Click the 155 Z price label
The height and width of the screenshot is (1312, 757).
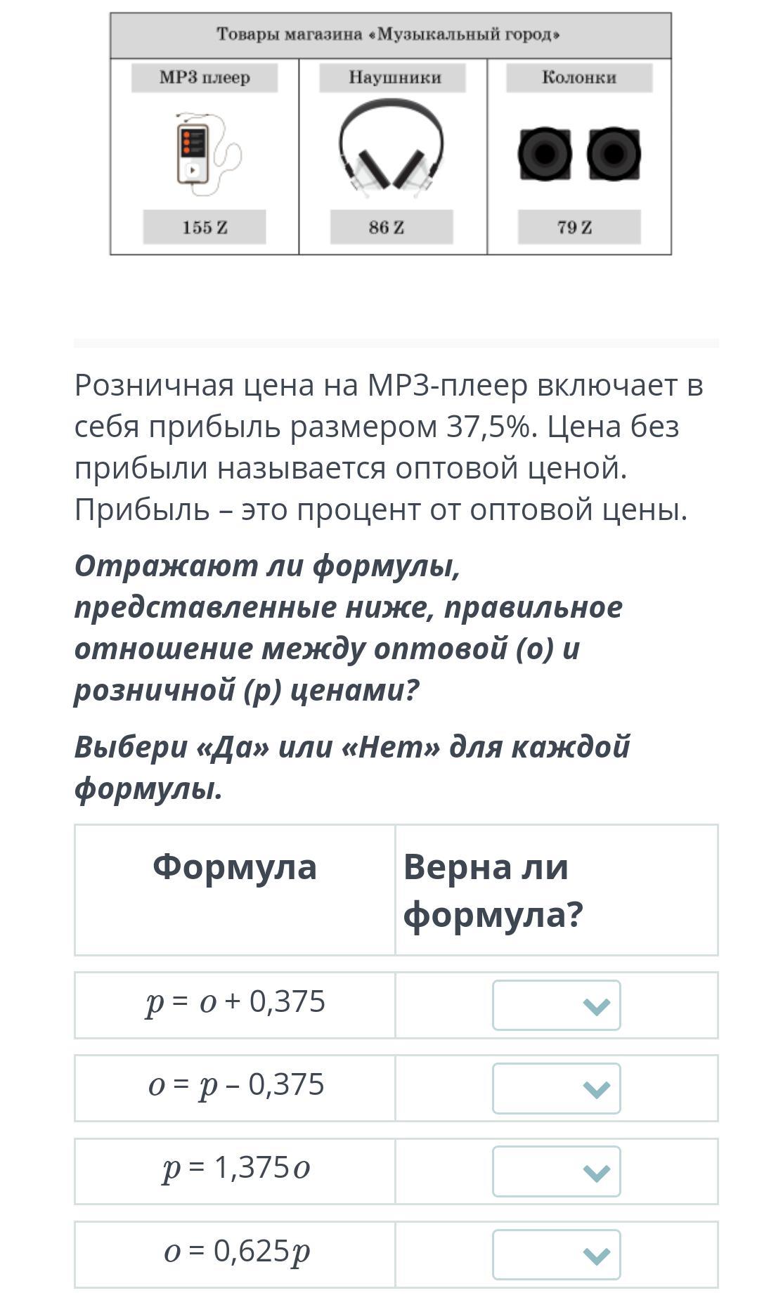tap(205, 227)
